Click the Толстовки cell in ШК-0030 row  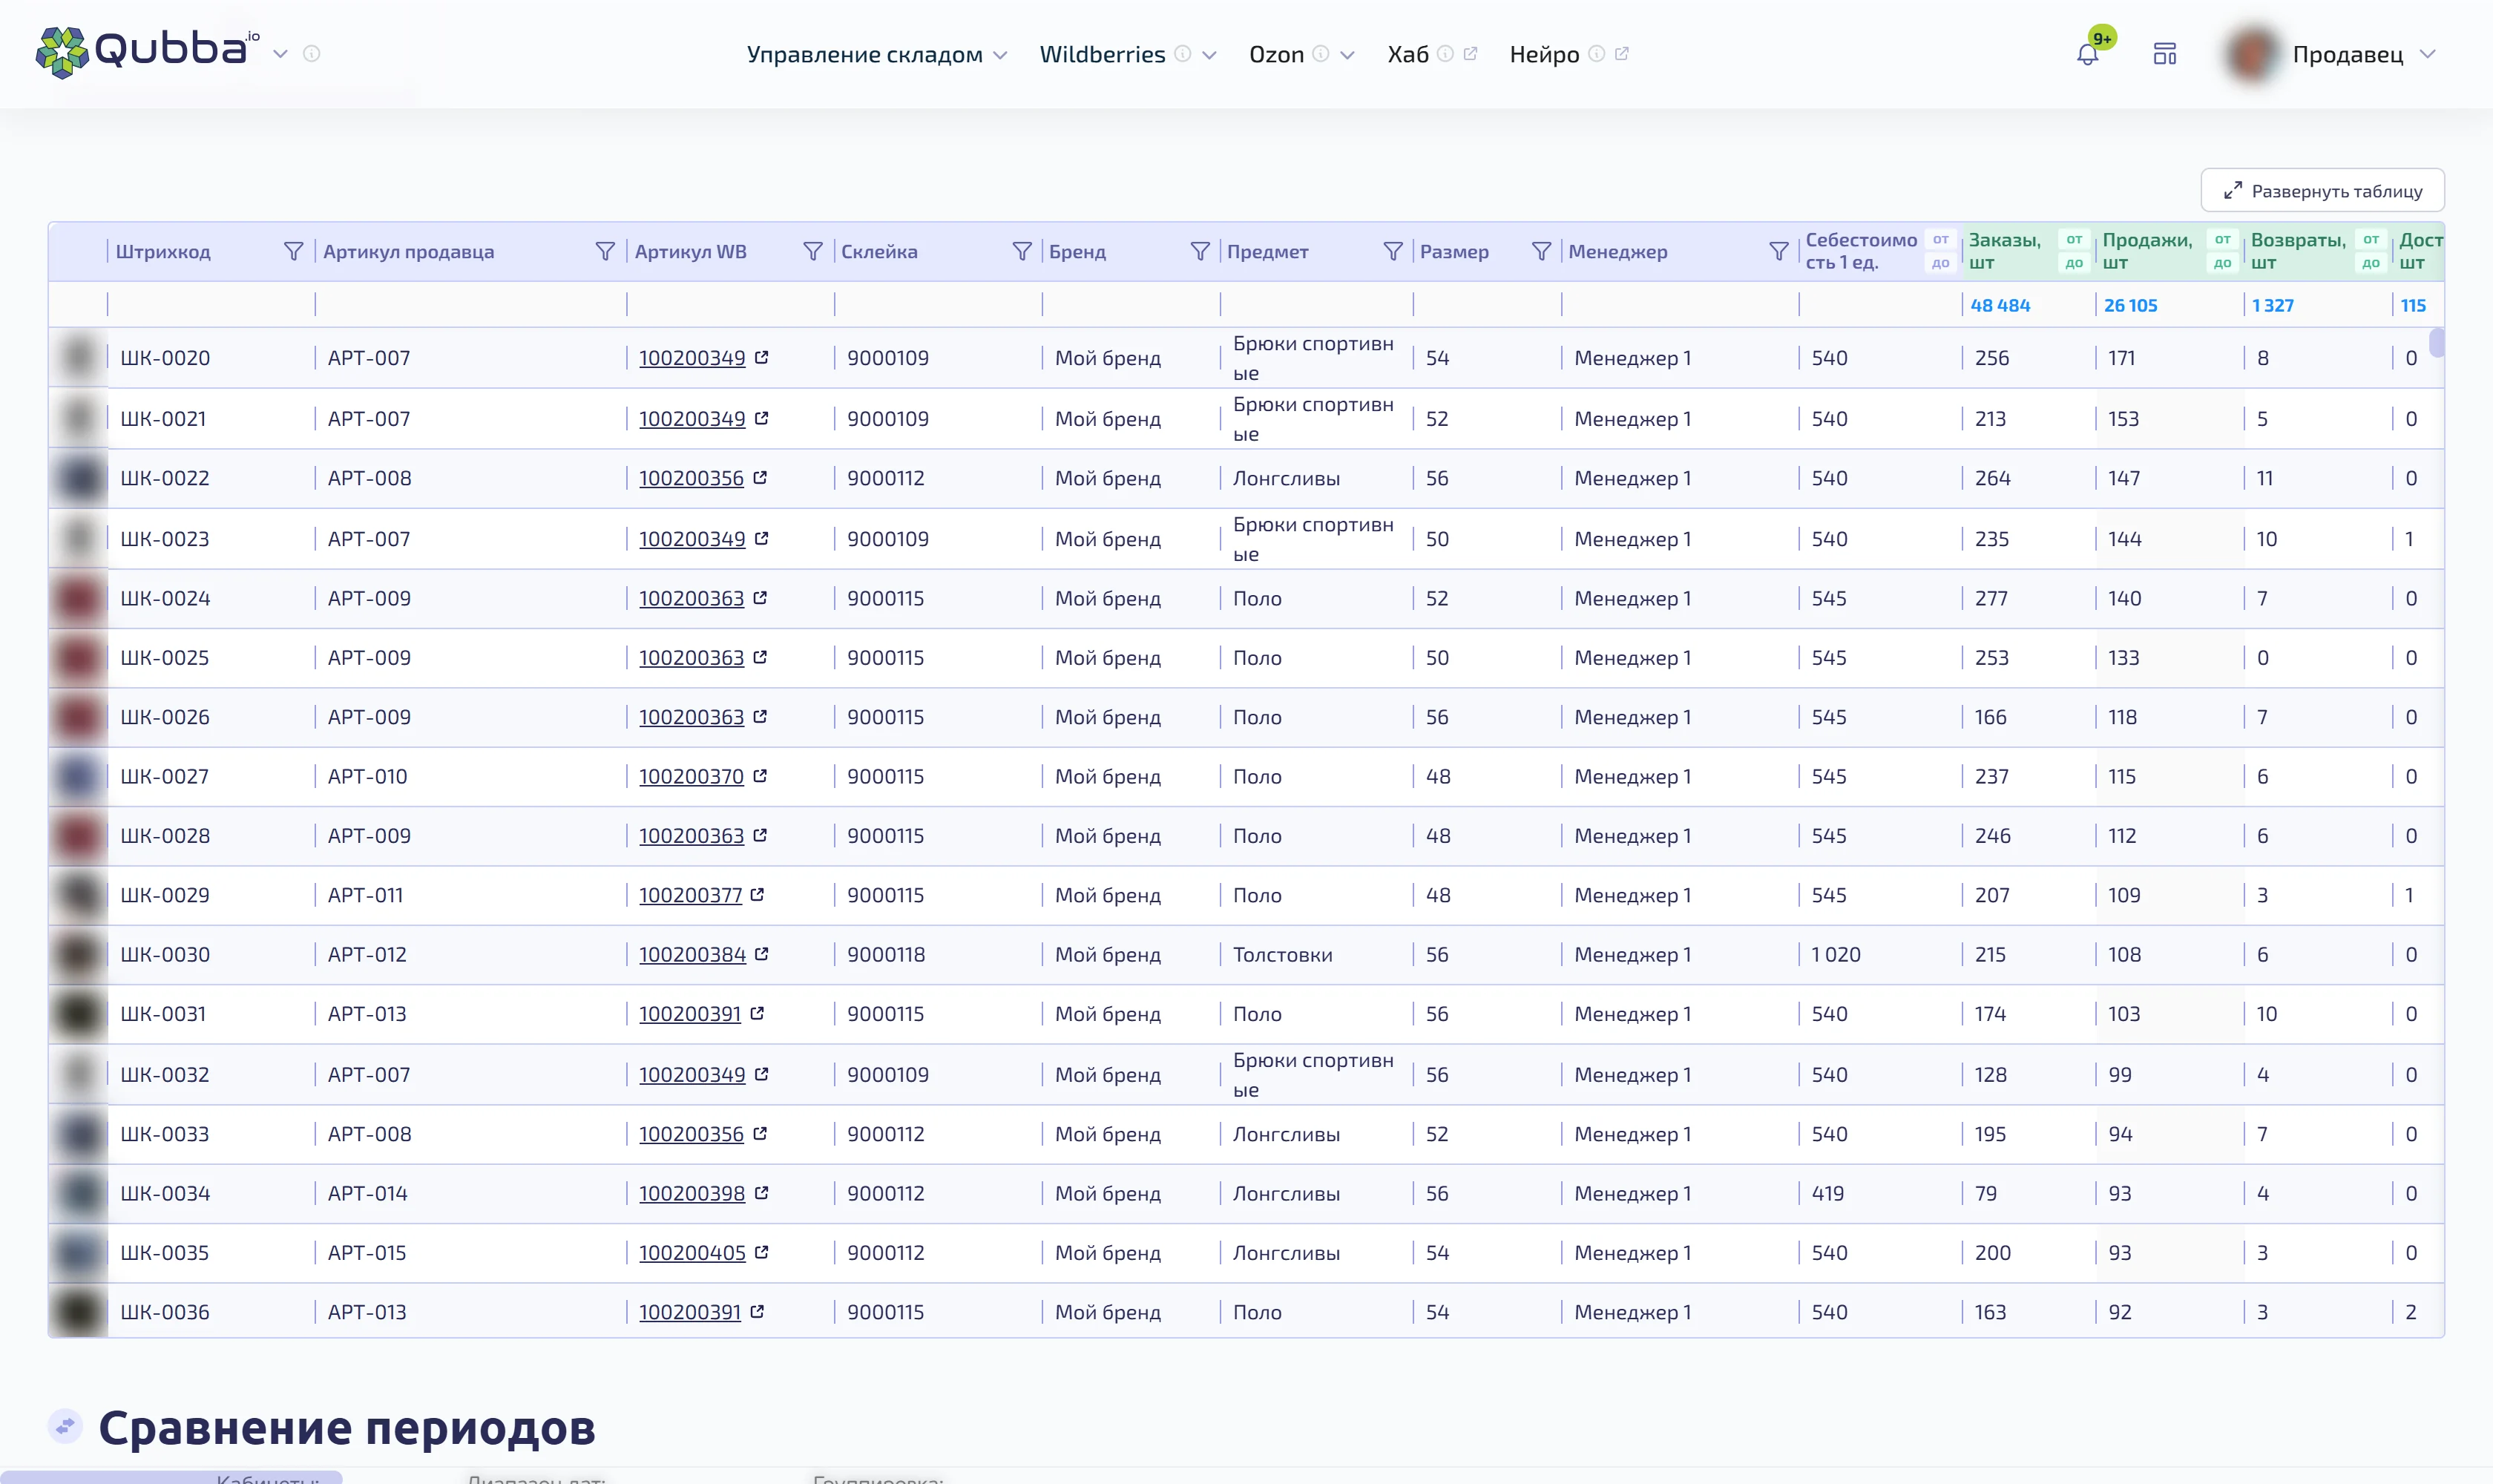tap(1282, 954)
